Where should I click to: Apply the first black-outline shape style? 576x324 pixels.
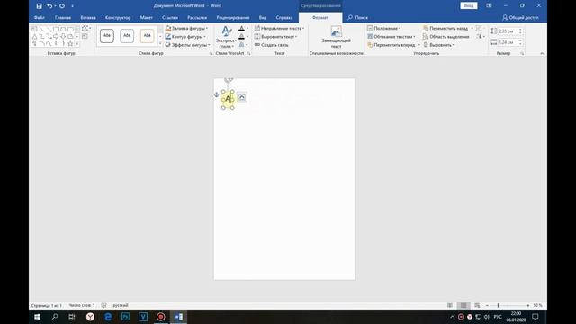(x=107, y=36)
